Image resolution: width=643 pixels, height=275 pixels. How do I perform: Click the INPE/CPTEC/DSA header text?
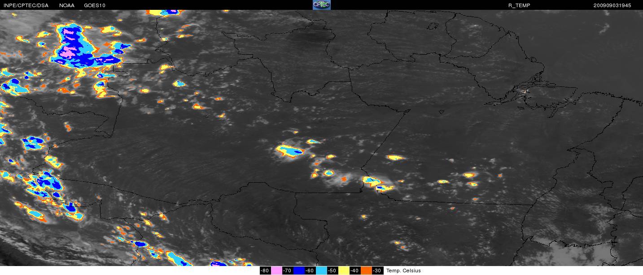26,5
